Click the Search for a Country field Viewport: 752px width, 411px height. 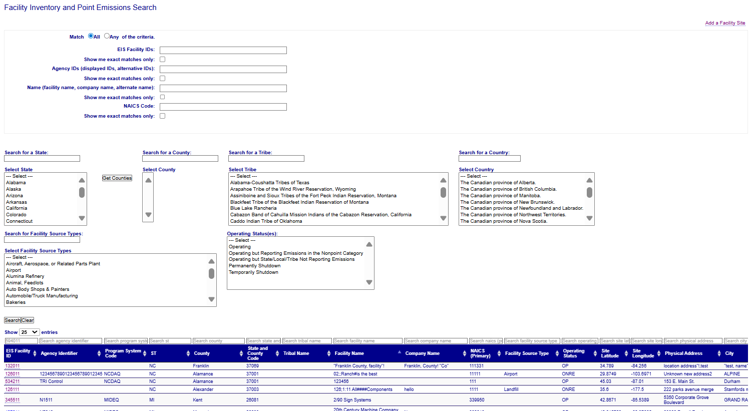(490, 159)
